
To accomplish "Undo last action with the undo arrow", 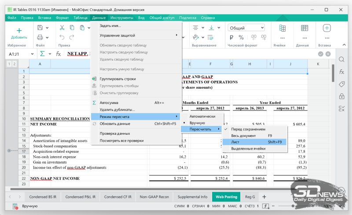I will pos(62,37).
